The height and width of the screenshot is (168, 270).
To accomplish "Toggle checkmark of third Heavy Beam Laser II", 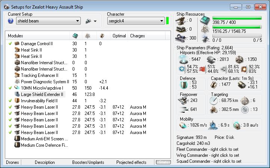I will pyautogui.click(x=10, y=120).
